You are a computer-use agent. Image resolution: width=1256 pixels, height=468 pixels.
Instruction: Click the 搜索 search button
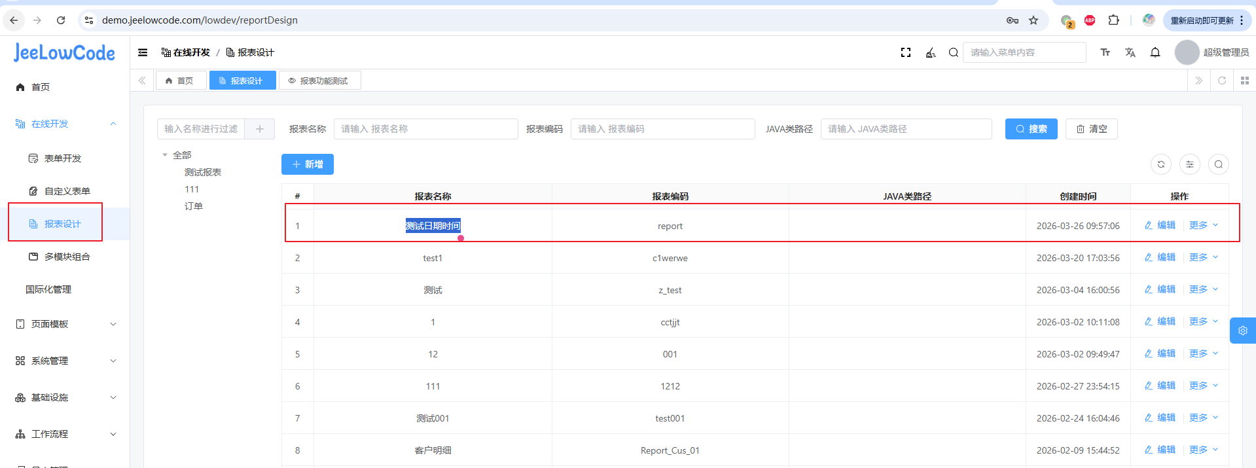[x=1031, y=129]
